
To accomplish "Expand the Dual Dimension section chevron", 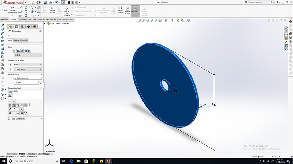I will tap(41, 119).
